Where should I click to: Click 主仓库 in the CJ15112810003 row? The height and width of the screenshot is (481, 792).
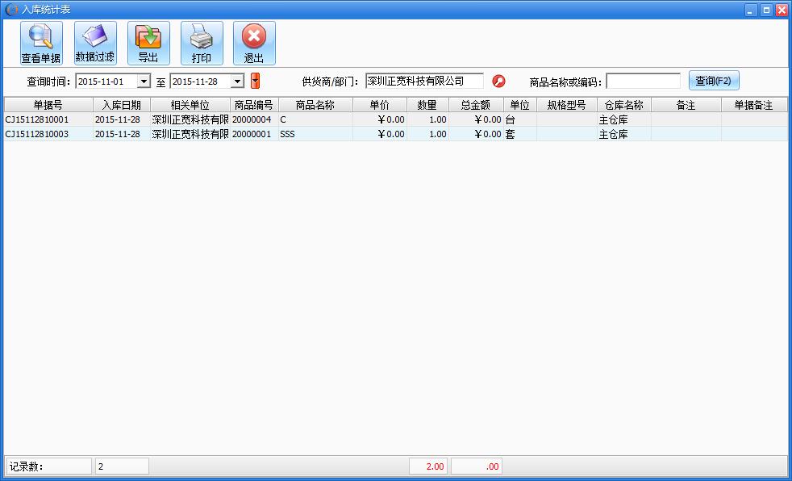[x=623, y=134]
